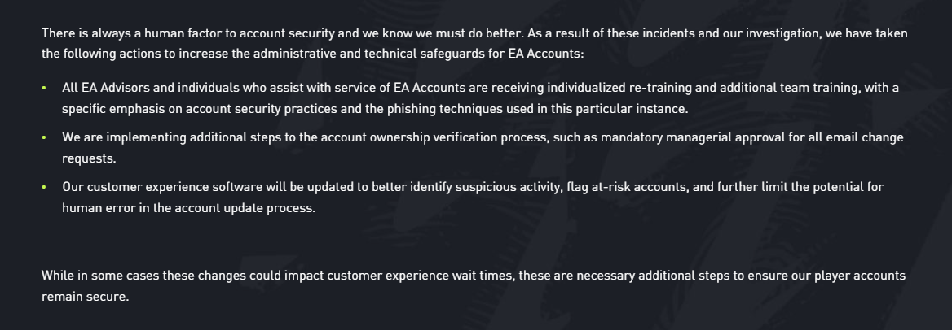The image size is (952, 330).
Task: Click the words 'remain secure.'
Action: (85, 297)
